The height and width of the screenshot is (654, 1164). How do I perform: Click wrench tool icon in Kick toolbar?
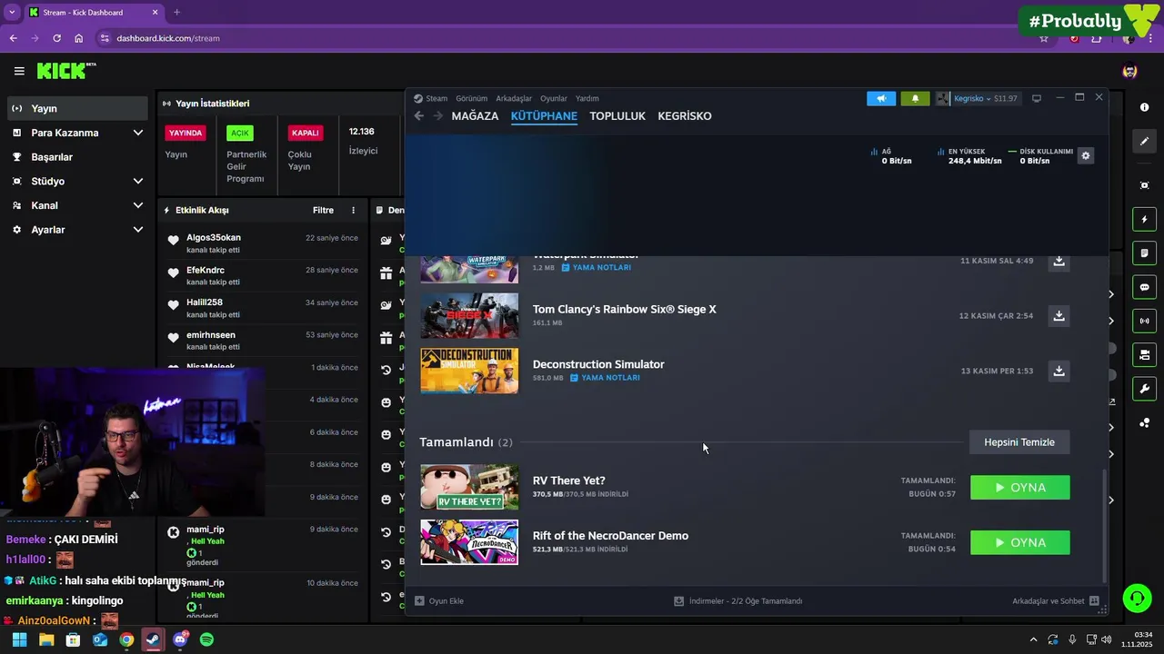[x=1144, y=389]
